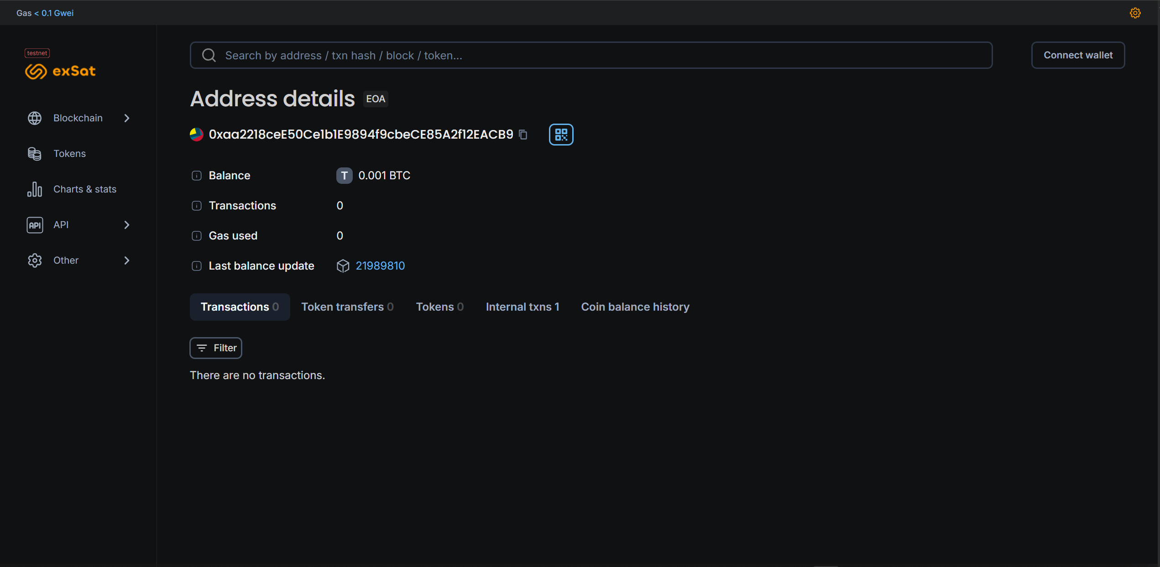
Task: Show QR code for the address
Action: [x=561, y=135]
